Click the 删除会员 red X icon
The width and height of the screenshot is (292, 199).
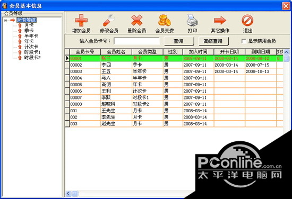[136, 20]
